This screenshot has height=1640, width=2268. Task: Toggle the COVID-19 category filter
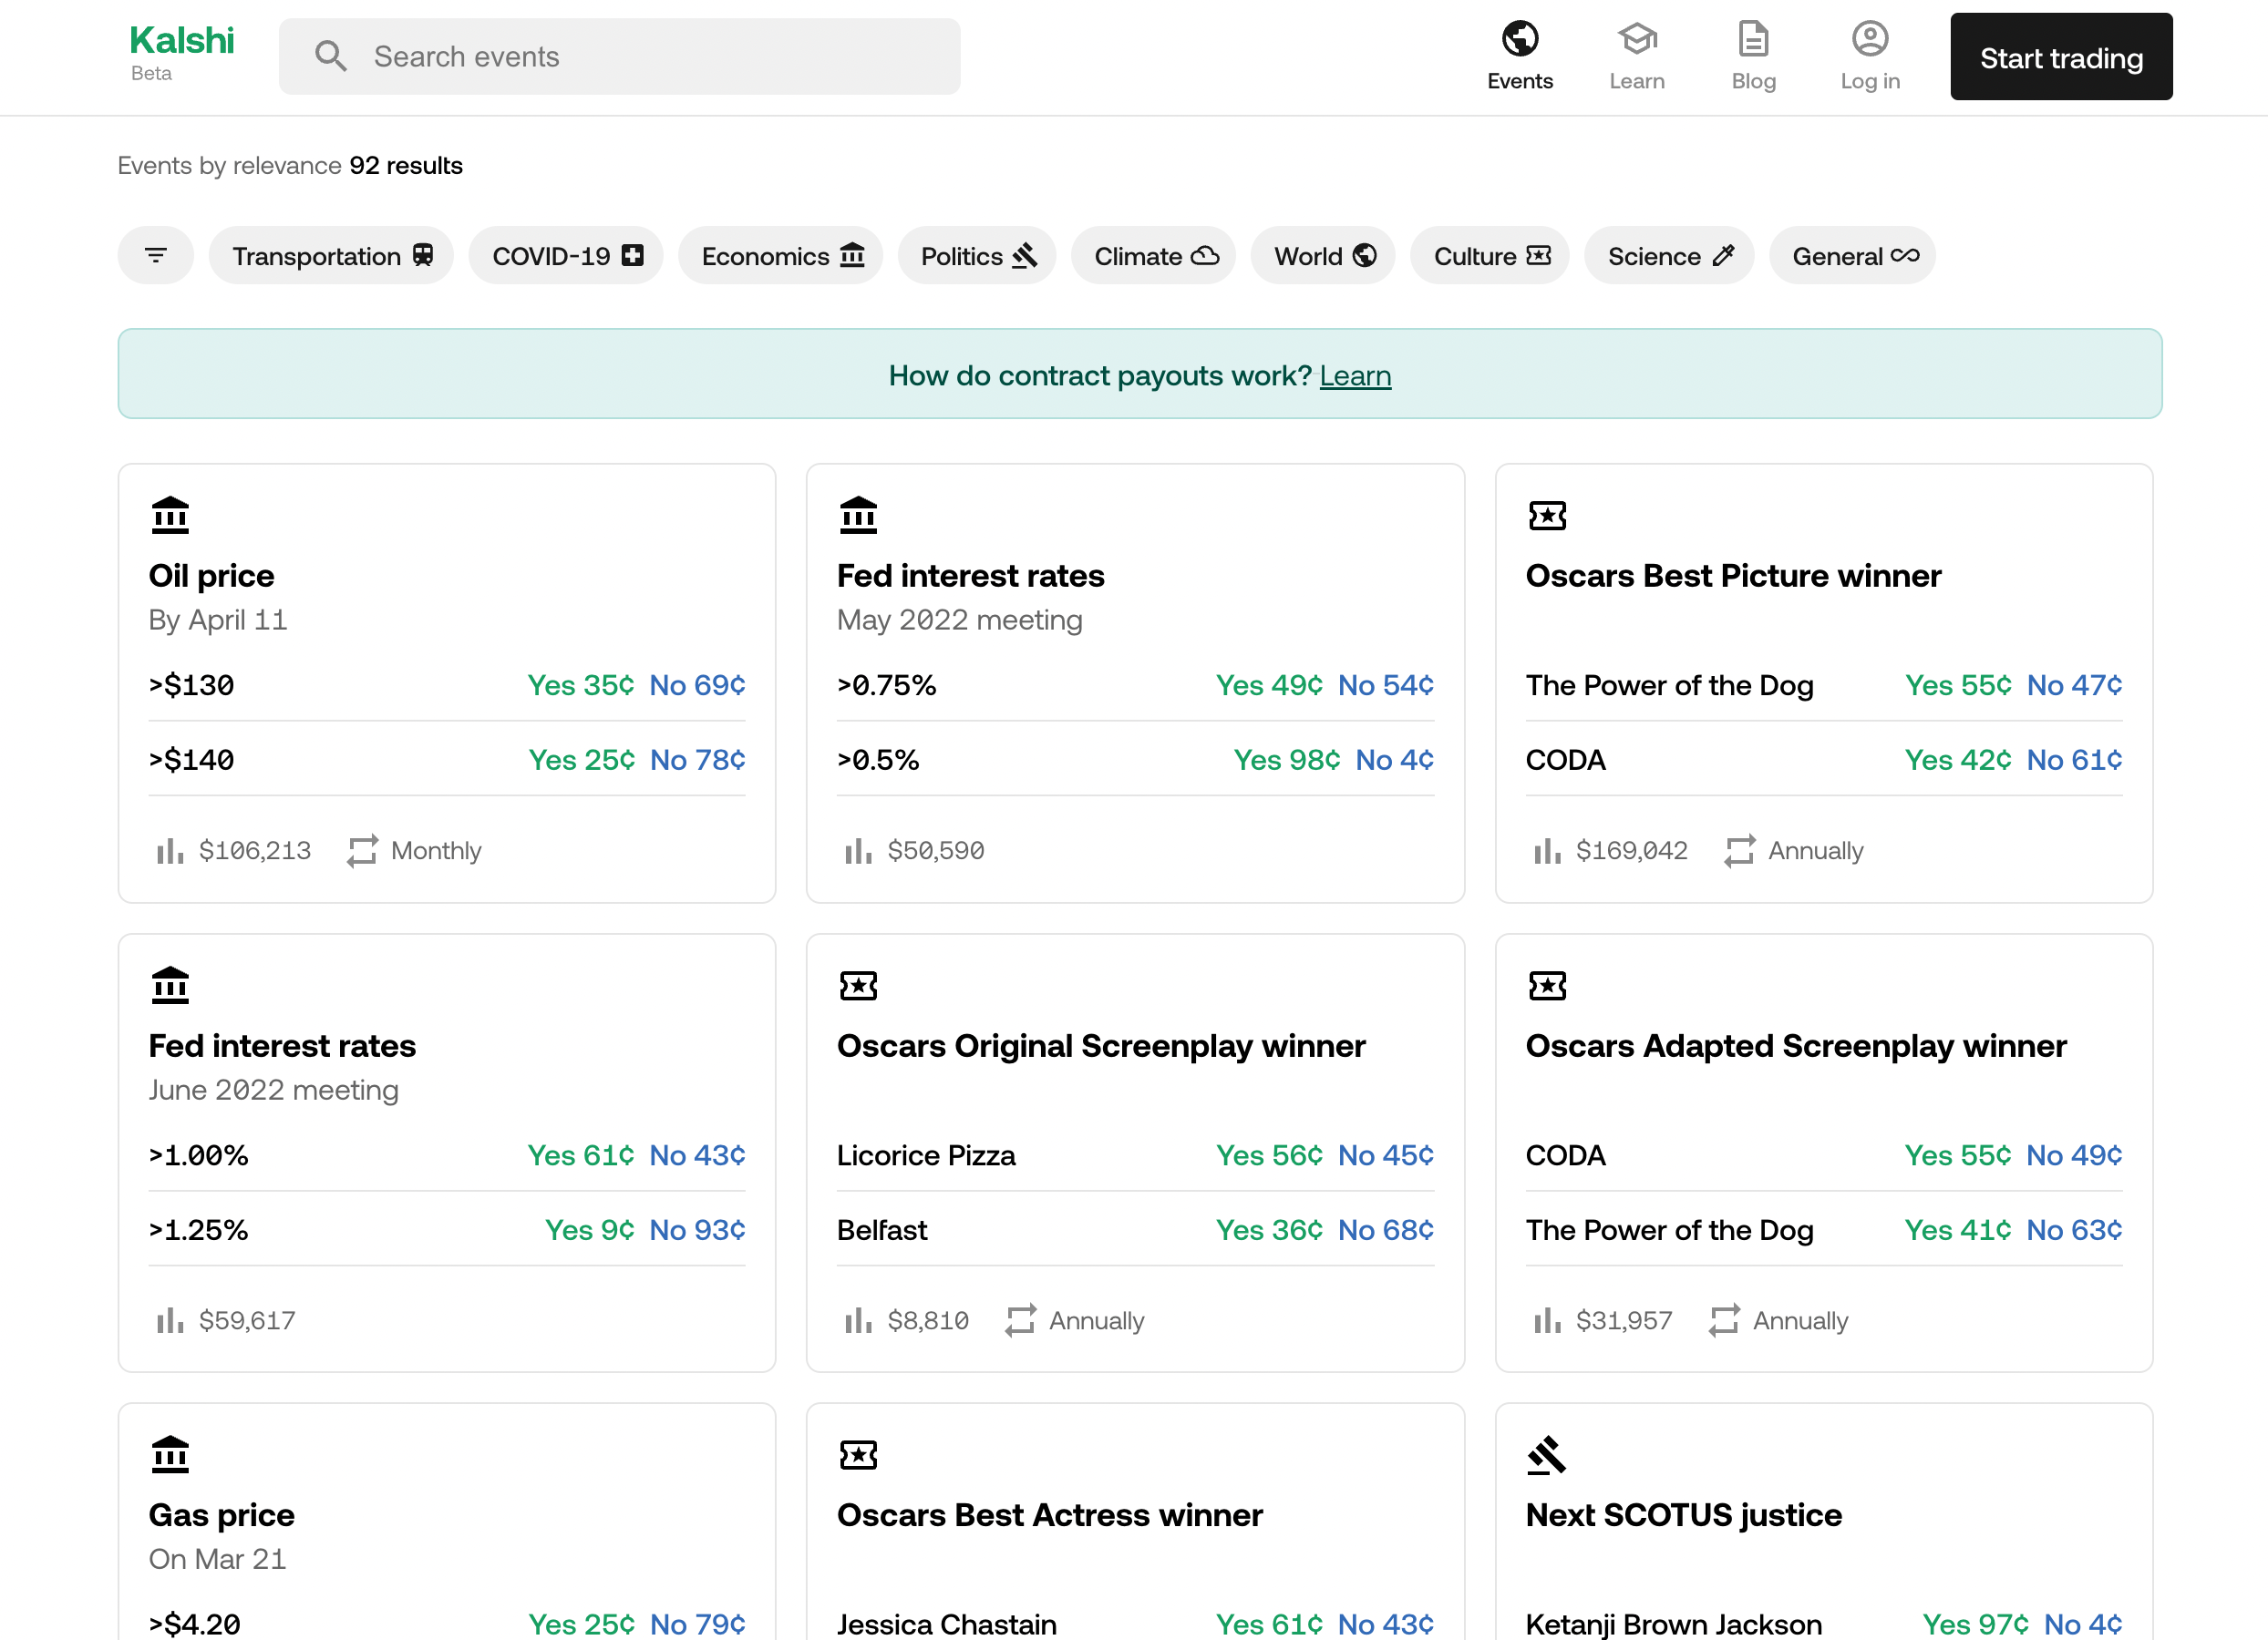pyautogui.click(x=566, y=256)
